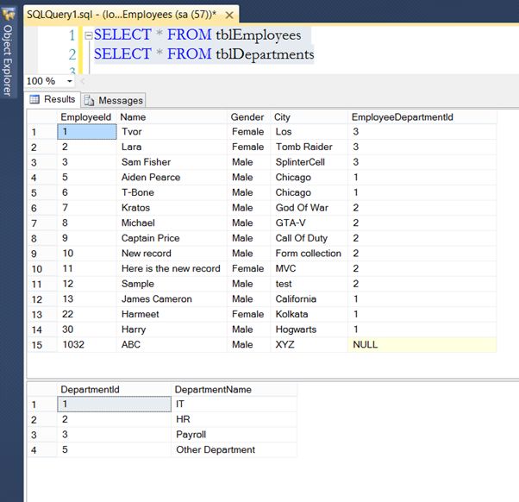Click the NULL cell in ABC's row
519x502 pixels.
(422, 344)
